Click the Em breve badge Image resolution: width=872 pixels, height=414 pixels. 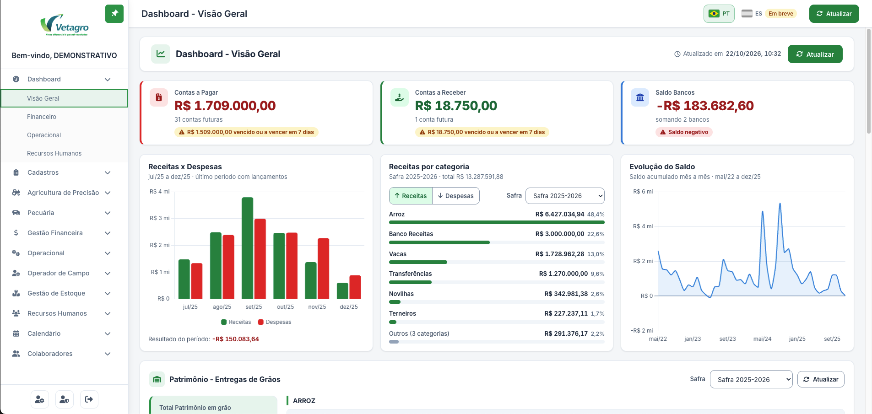pyautogui.click(x=781, y=14)
